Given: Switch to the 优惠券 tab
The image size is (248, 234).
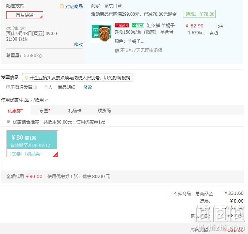Looking at the screenshot, I should coord(15,110).
